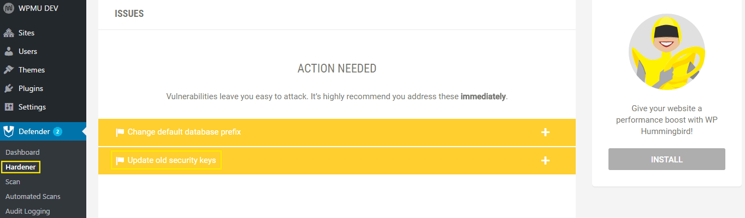Open Defender Dashboard submenu item
745x218 pixels.
[22, 153]
